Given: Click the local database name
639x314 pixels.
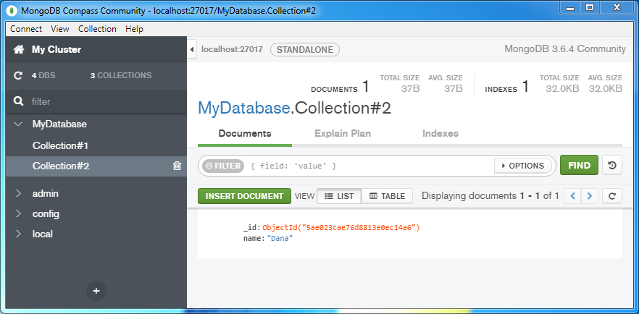Looking at the screenshot, I should [x=42, y=234].
